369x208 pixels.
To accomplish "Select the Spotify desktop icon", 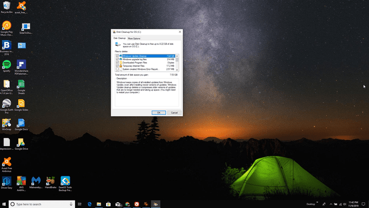I will (7, 66).
